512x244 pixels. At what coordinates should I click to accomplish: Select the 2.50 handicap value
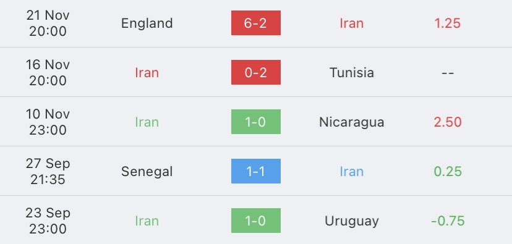(x=447, y=122)
